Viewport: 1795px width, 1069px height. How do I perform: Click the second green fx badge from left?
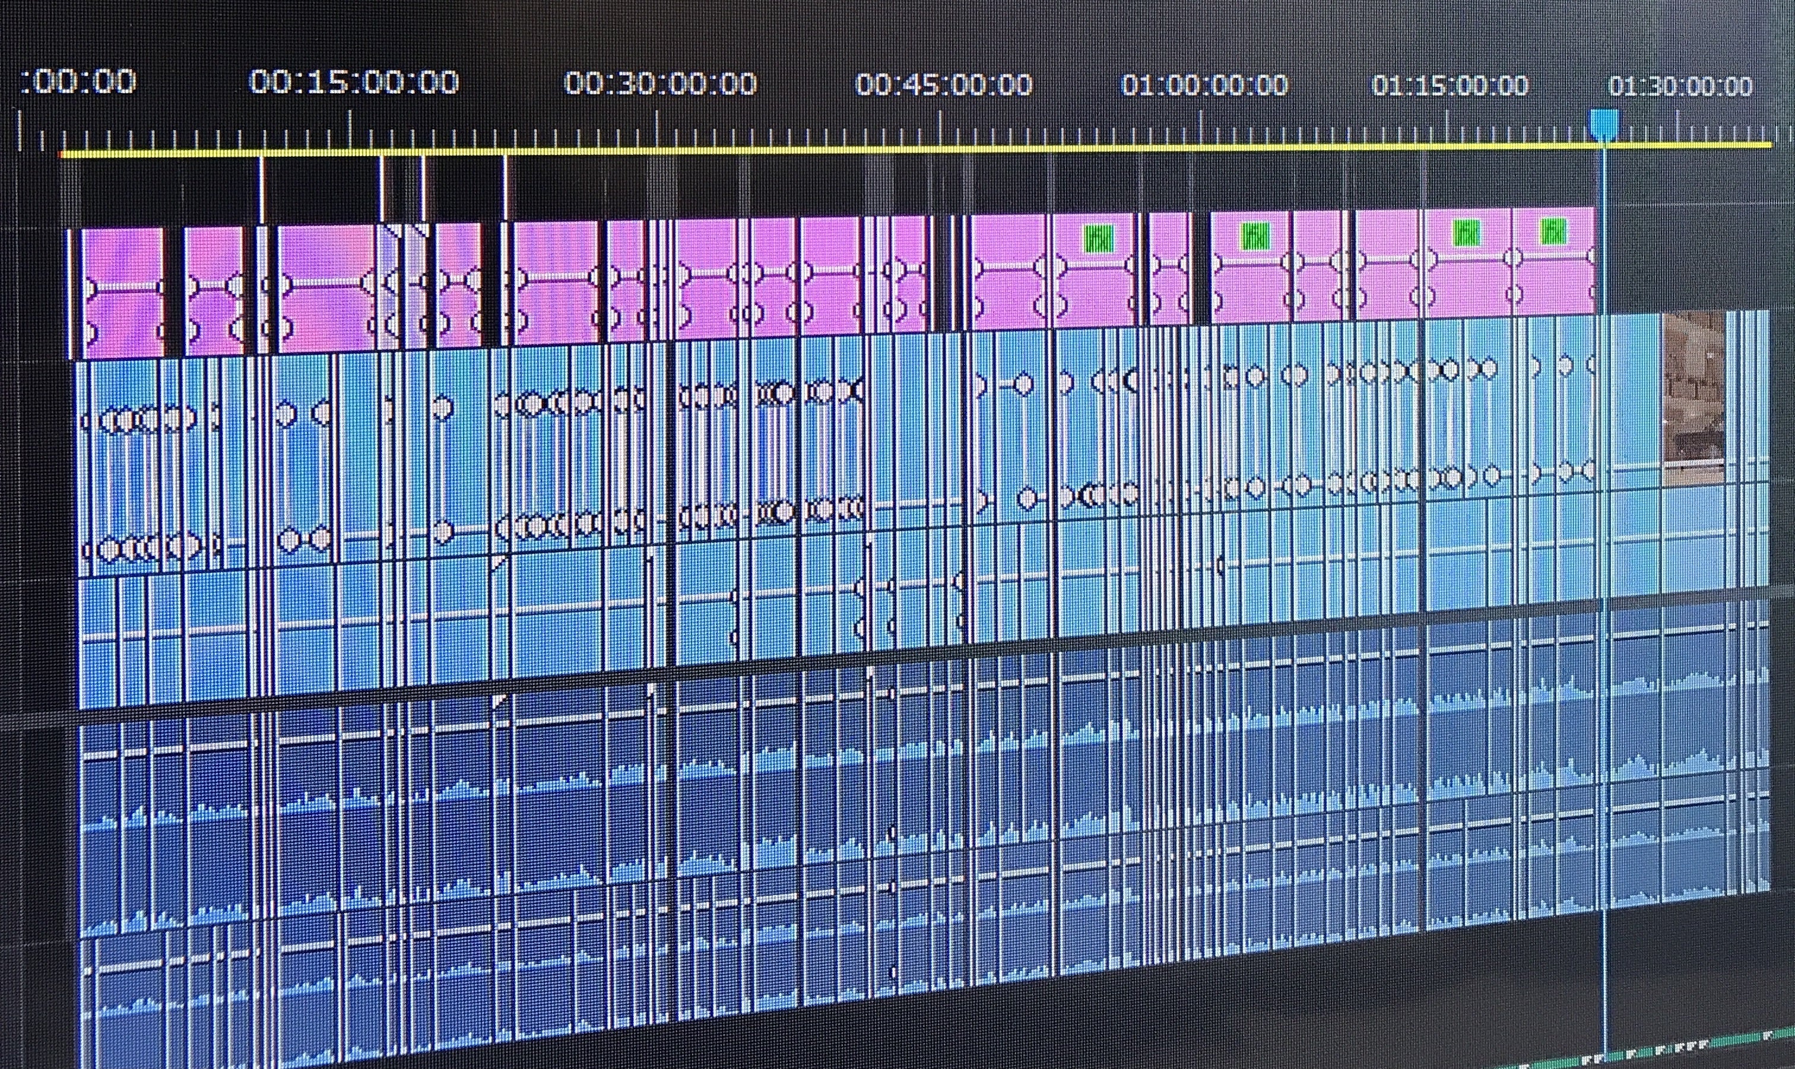point(1255,236)
